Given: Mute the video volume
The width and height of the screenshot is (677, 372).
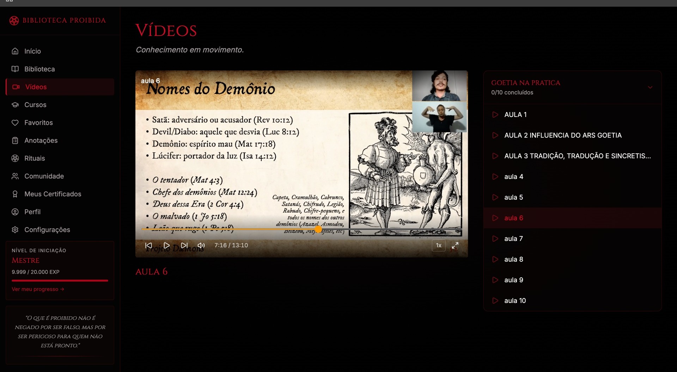Looking at the screenshot, I should pos(201,246).
